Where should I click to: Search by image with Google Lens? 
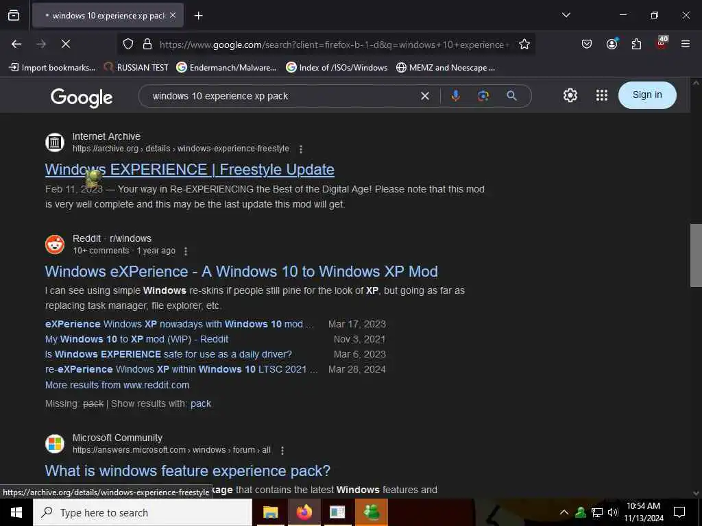point(483,96)
